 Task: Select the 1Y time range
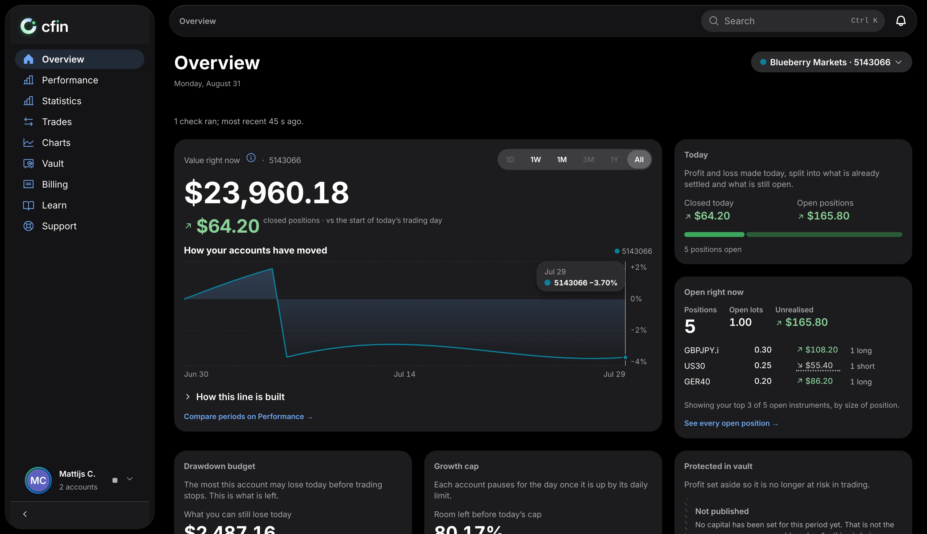pyautogui.click(x=614, y=159)
